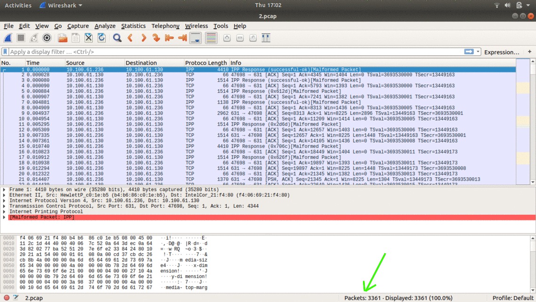This screenshot has width=536, height=302.
Task: Add a filter button with the plus icon
Action: tap(529, 52)
